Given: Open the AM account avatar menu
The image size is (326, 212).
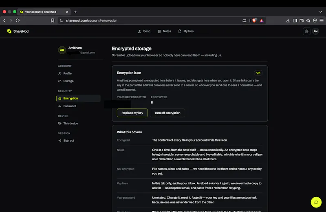Looking at the screenshot, I should click(315, 31).
